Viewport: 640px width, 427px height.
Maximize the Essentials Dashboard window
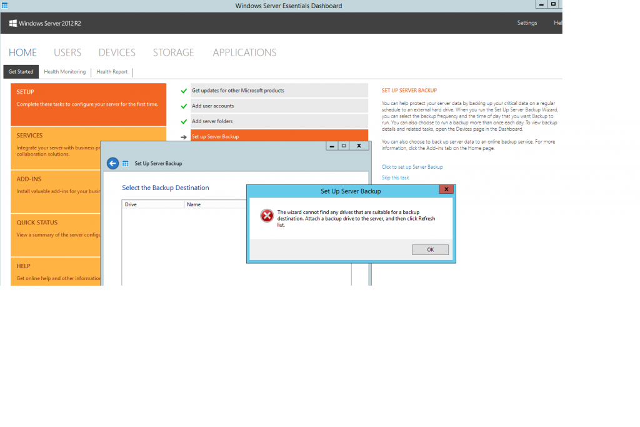[553, 4]
